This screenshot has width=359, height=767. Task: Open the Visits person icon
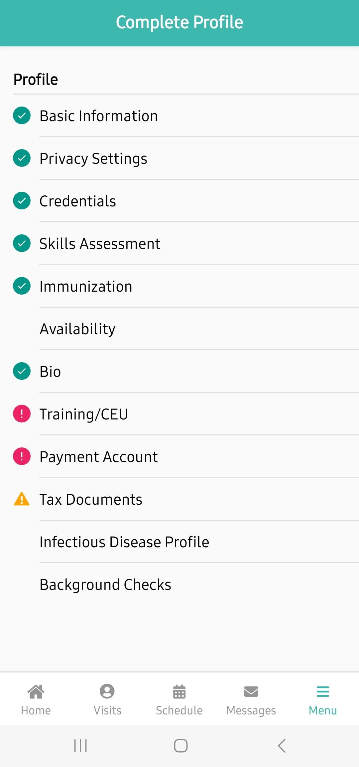click(107, 691)
